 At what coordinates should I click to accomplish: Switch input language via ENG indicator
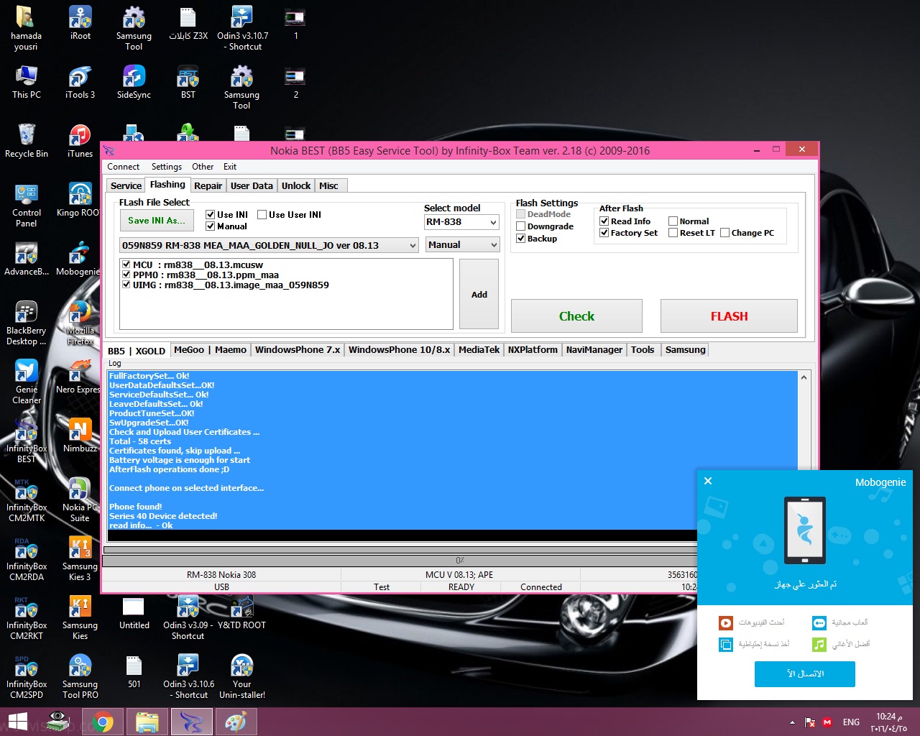coord(851,722)
